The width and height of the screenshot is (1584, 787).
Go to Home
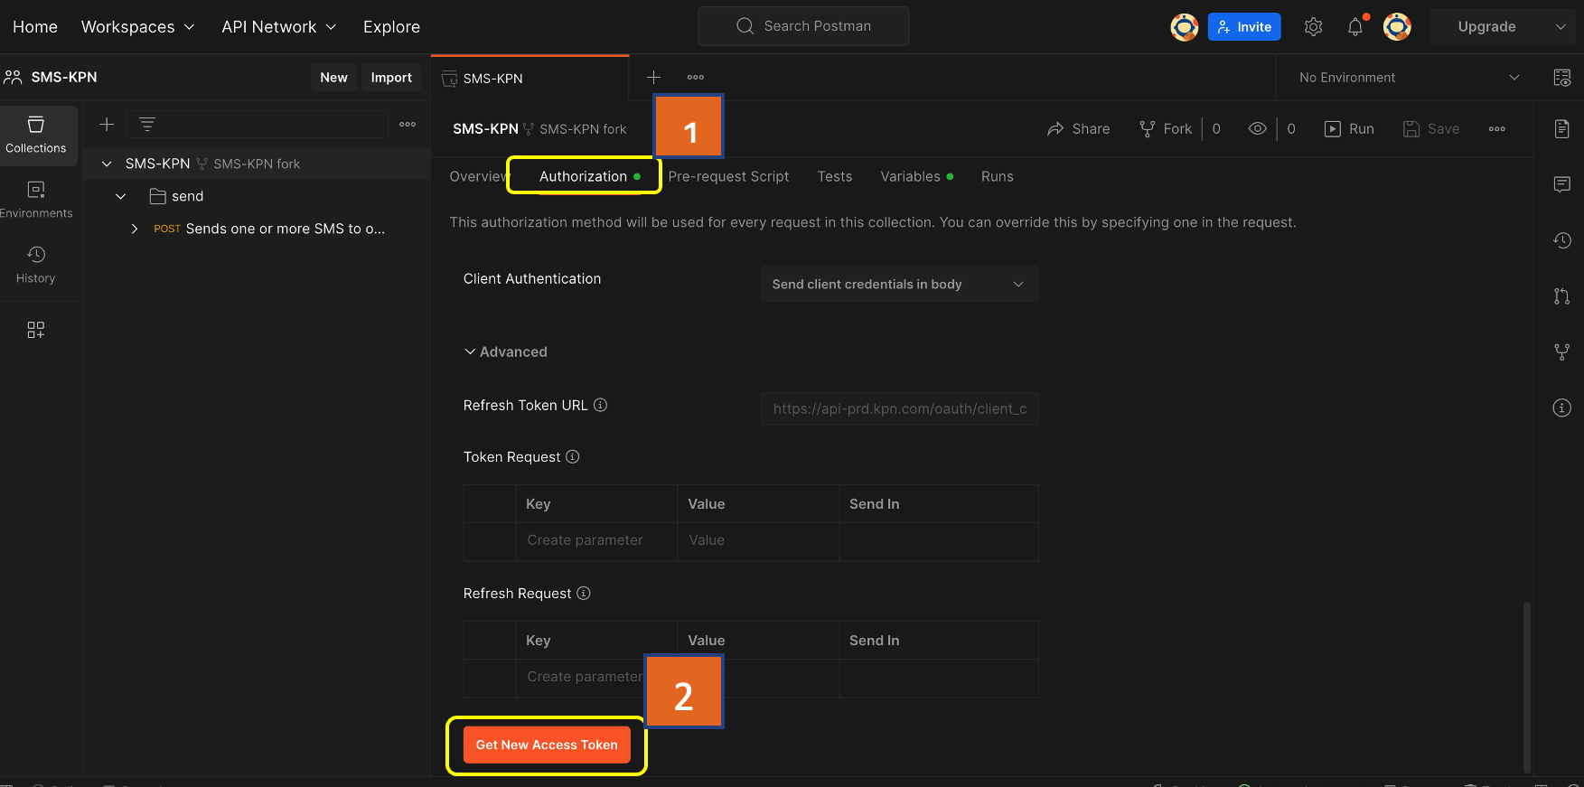pos(35,27)
